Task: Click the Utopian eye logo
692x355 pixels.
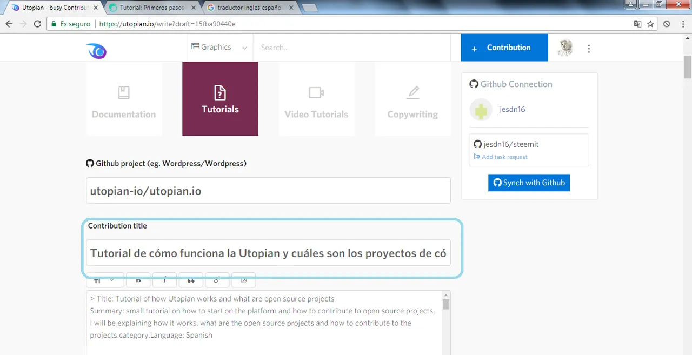Action: [96, 51]
